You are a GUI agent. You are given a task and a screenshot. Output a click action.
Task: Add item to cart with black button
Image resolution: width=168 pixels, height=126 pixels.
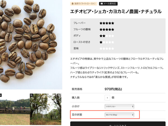pyautogui.click(x=118, y=124)
